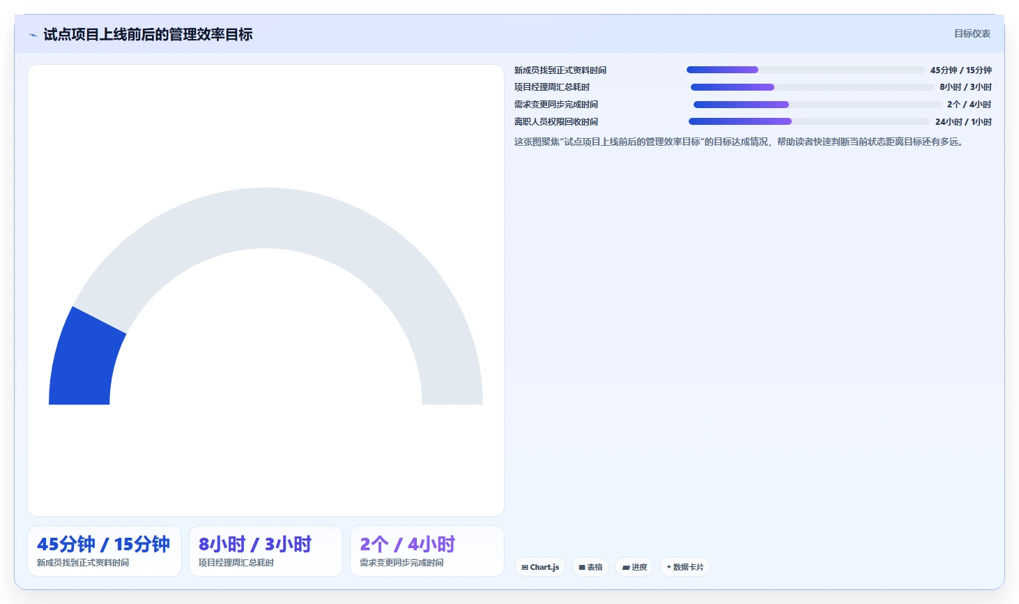Click the 离职人员权限回收时间 row label

(x=556, y=122)
